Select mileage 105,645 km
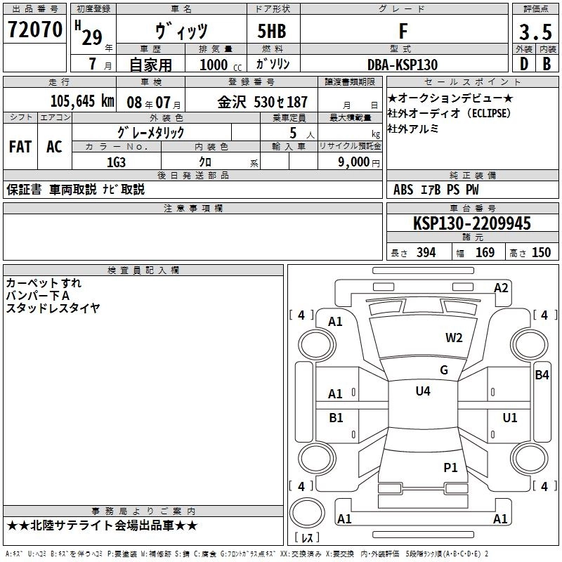This screenshot has width=562, height=562. pos(82,101)
